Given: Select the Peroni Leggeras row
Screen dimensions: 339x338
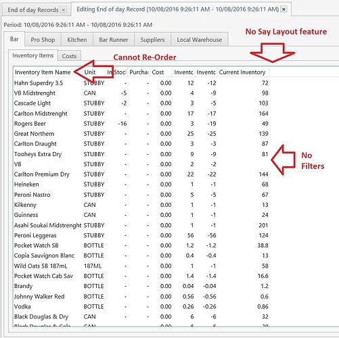Looking at the screenshot, I should point(141,235).
